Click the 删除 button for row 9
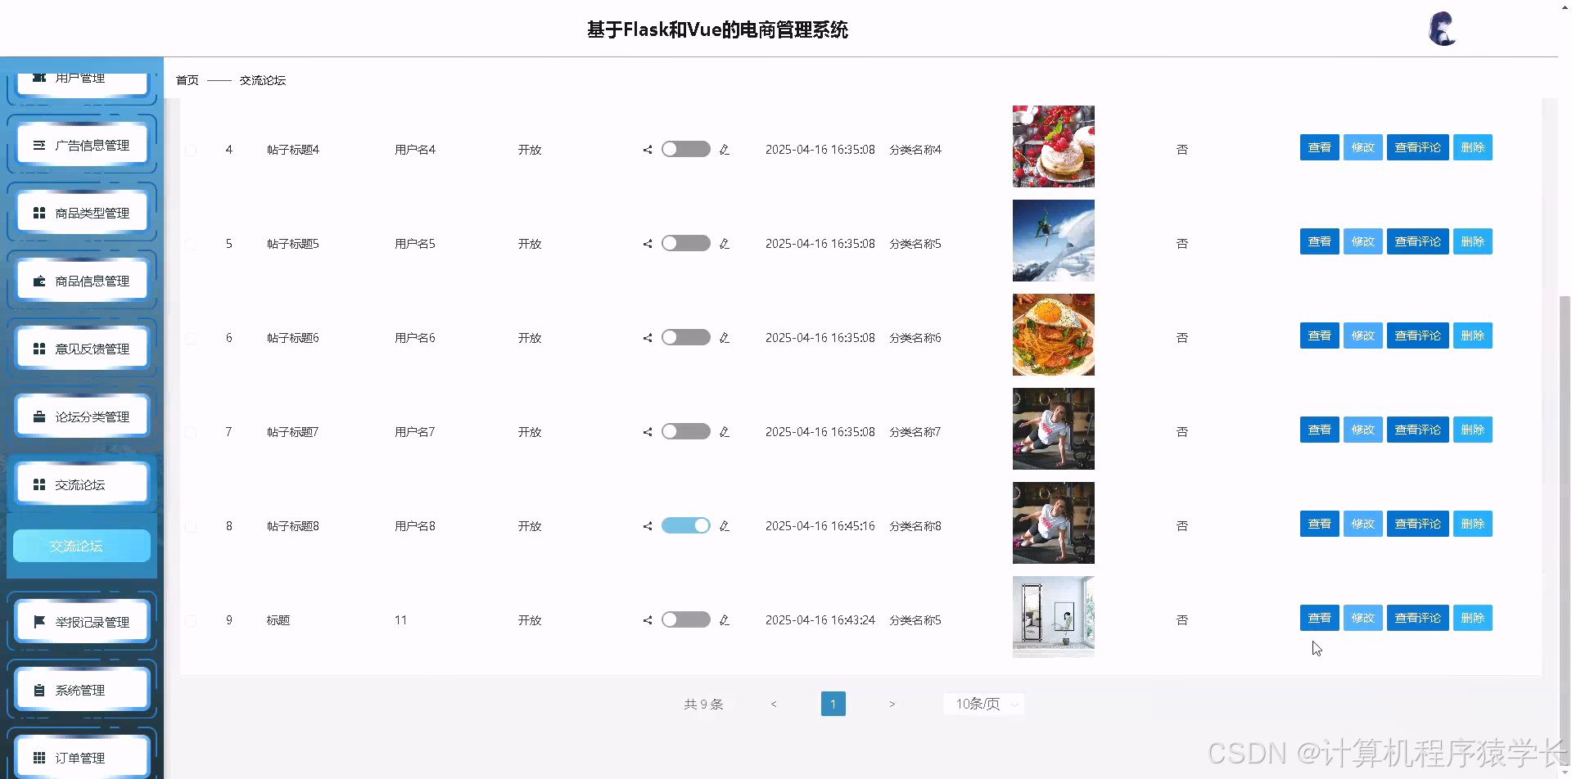 (1473, 618)
